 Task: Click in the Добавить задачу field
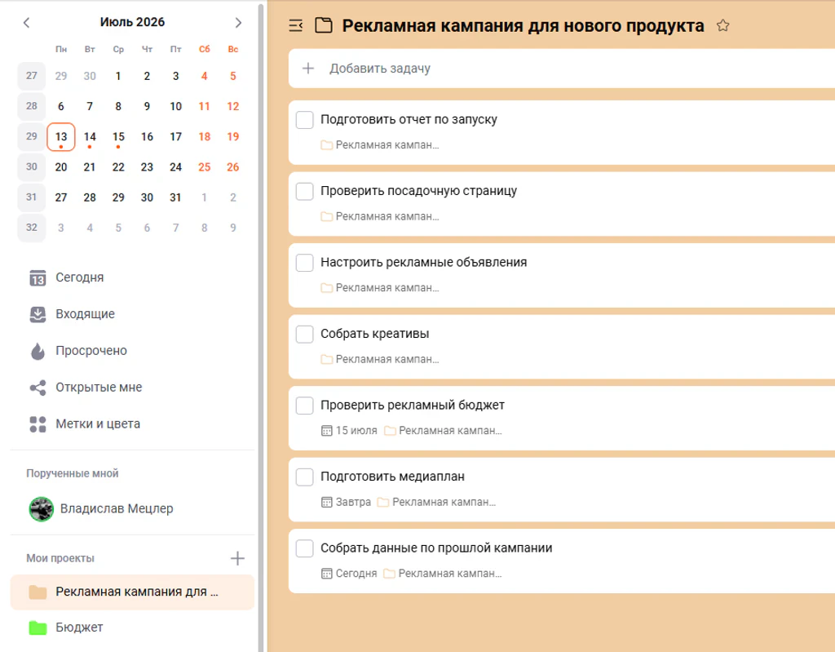[562, 69]
